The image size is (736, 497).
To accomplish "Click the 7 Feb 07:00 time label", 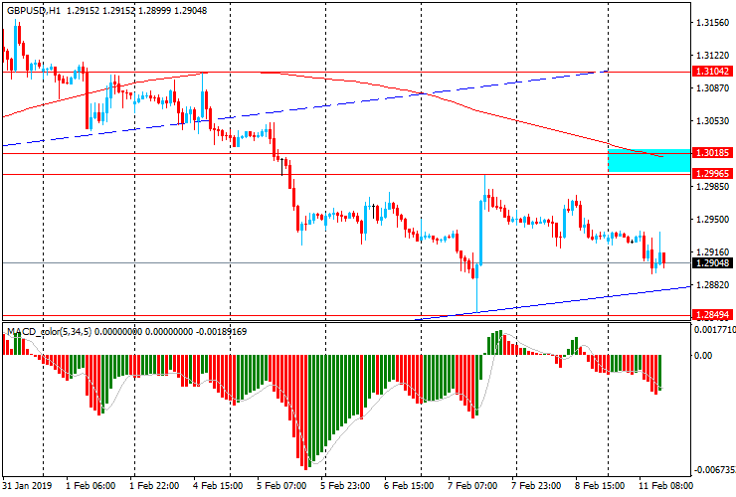I will coord(472,486).
